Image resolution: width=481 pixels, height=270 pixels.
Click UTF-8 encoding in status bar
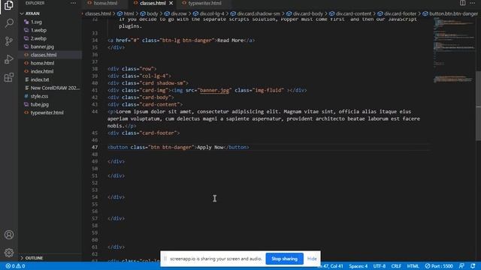click(379, 266)
